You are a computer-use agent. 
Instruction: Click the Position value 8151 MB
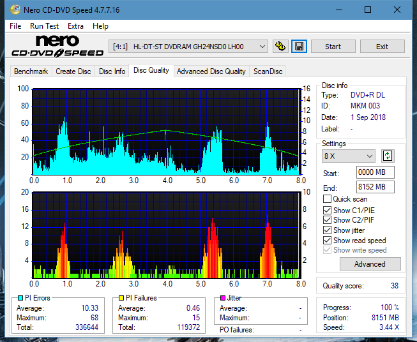(x=385, y=317)
